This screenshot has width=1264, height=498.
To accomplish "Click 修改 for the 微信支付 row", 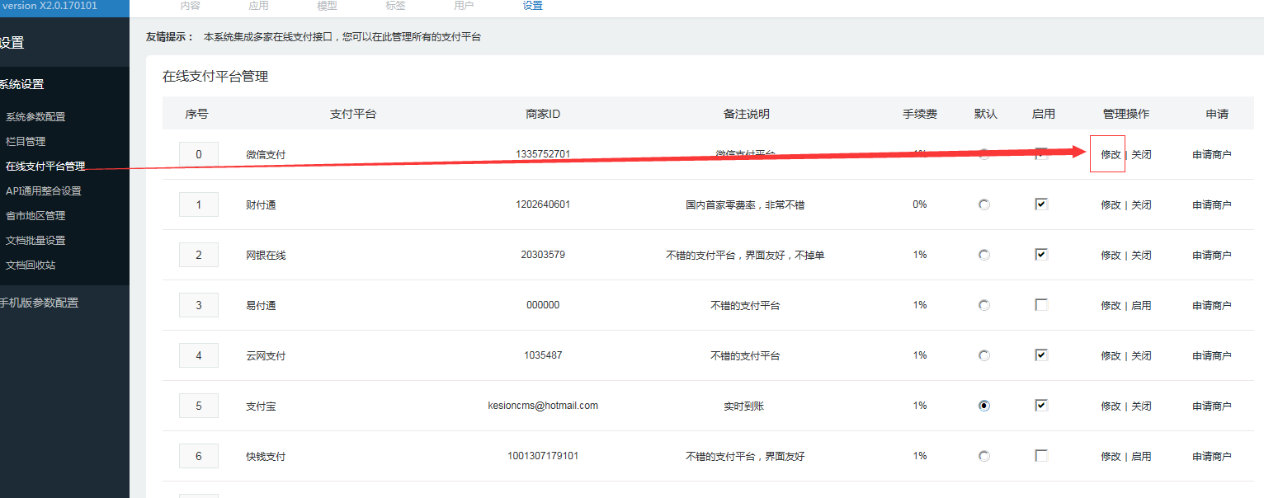I will [1107, 153].
